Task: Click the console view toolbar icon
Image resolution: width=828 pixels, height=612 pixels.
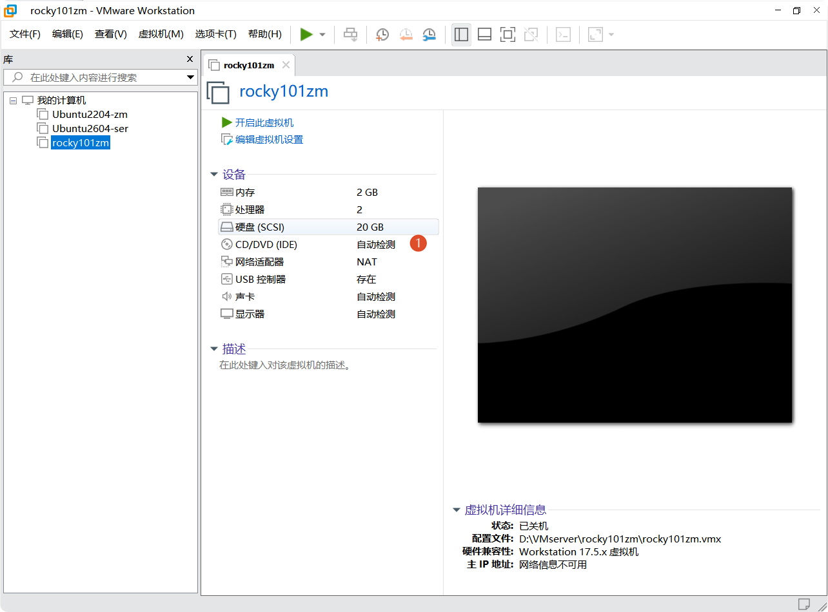Action: click(563, 34)
